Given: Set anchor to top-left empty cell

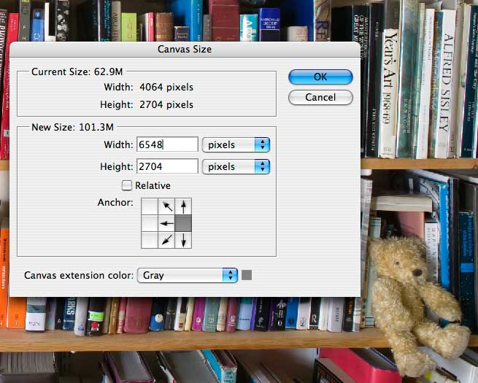Looking at the screenshot, I should [x=150, y=206].
